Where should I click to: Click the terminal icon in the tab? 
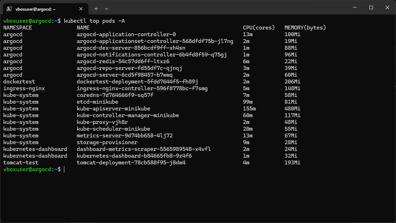click(x=9, y=9)
